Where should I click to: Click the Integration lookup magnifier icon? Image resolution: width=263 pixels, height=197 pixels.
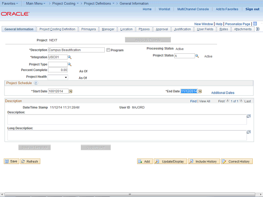coord(69,57)
